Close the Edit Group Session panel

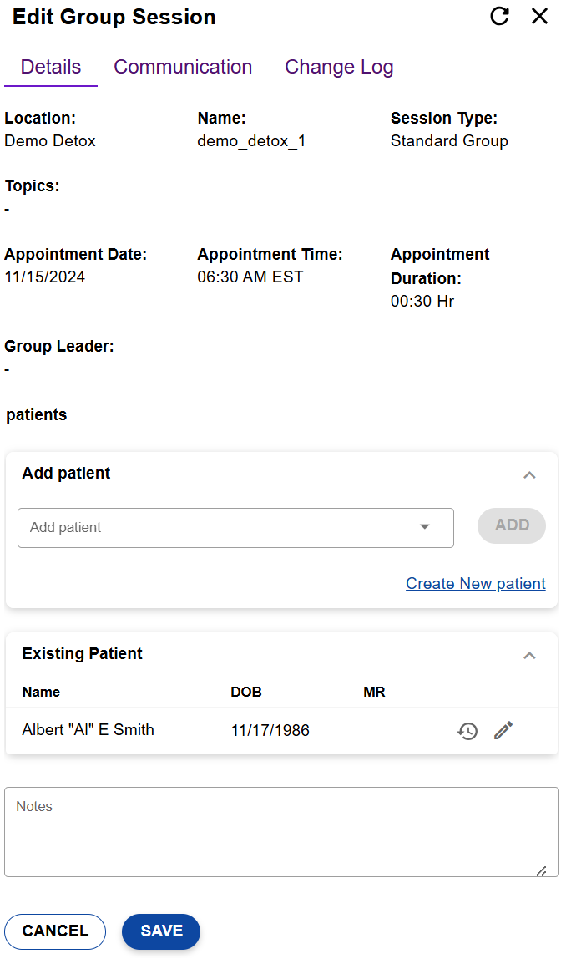click(x=539, y=16)
